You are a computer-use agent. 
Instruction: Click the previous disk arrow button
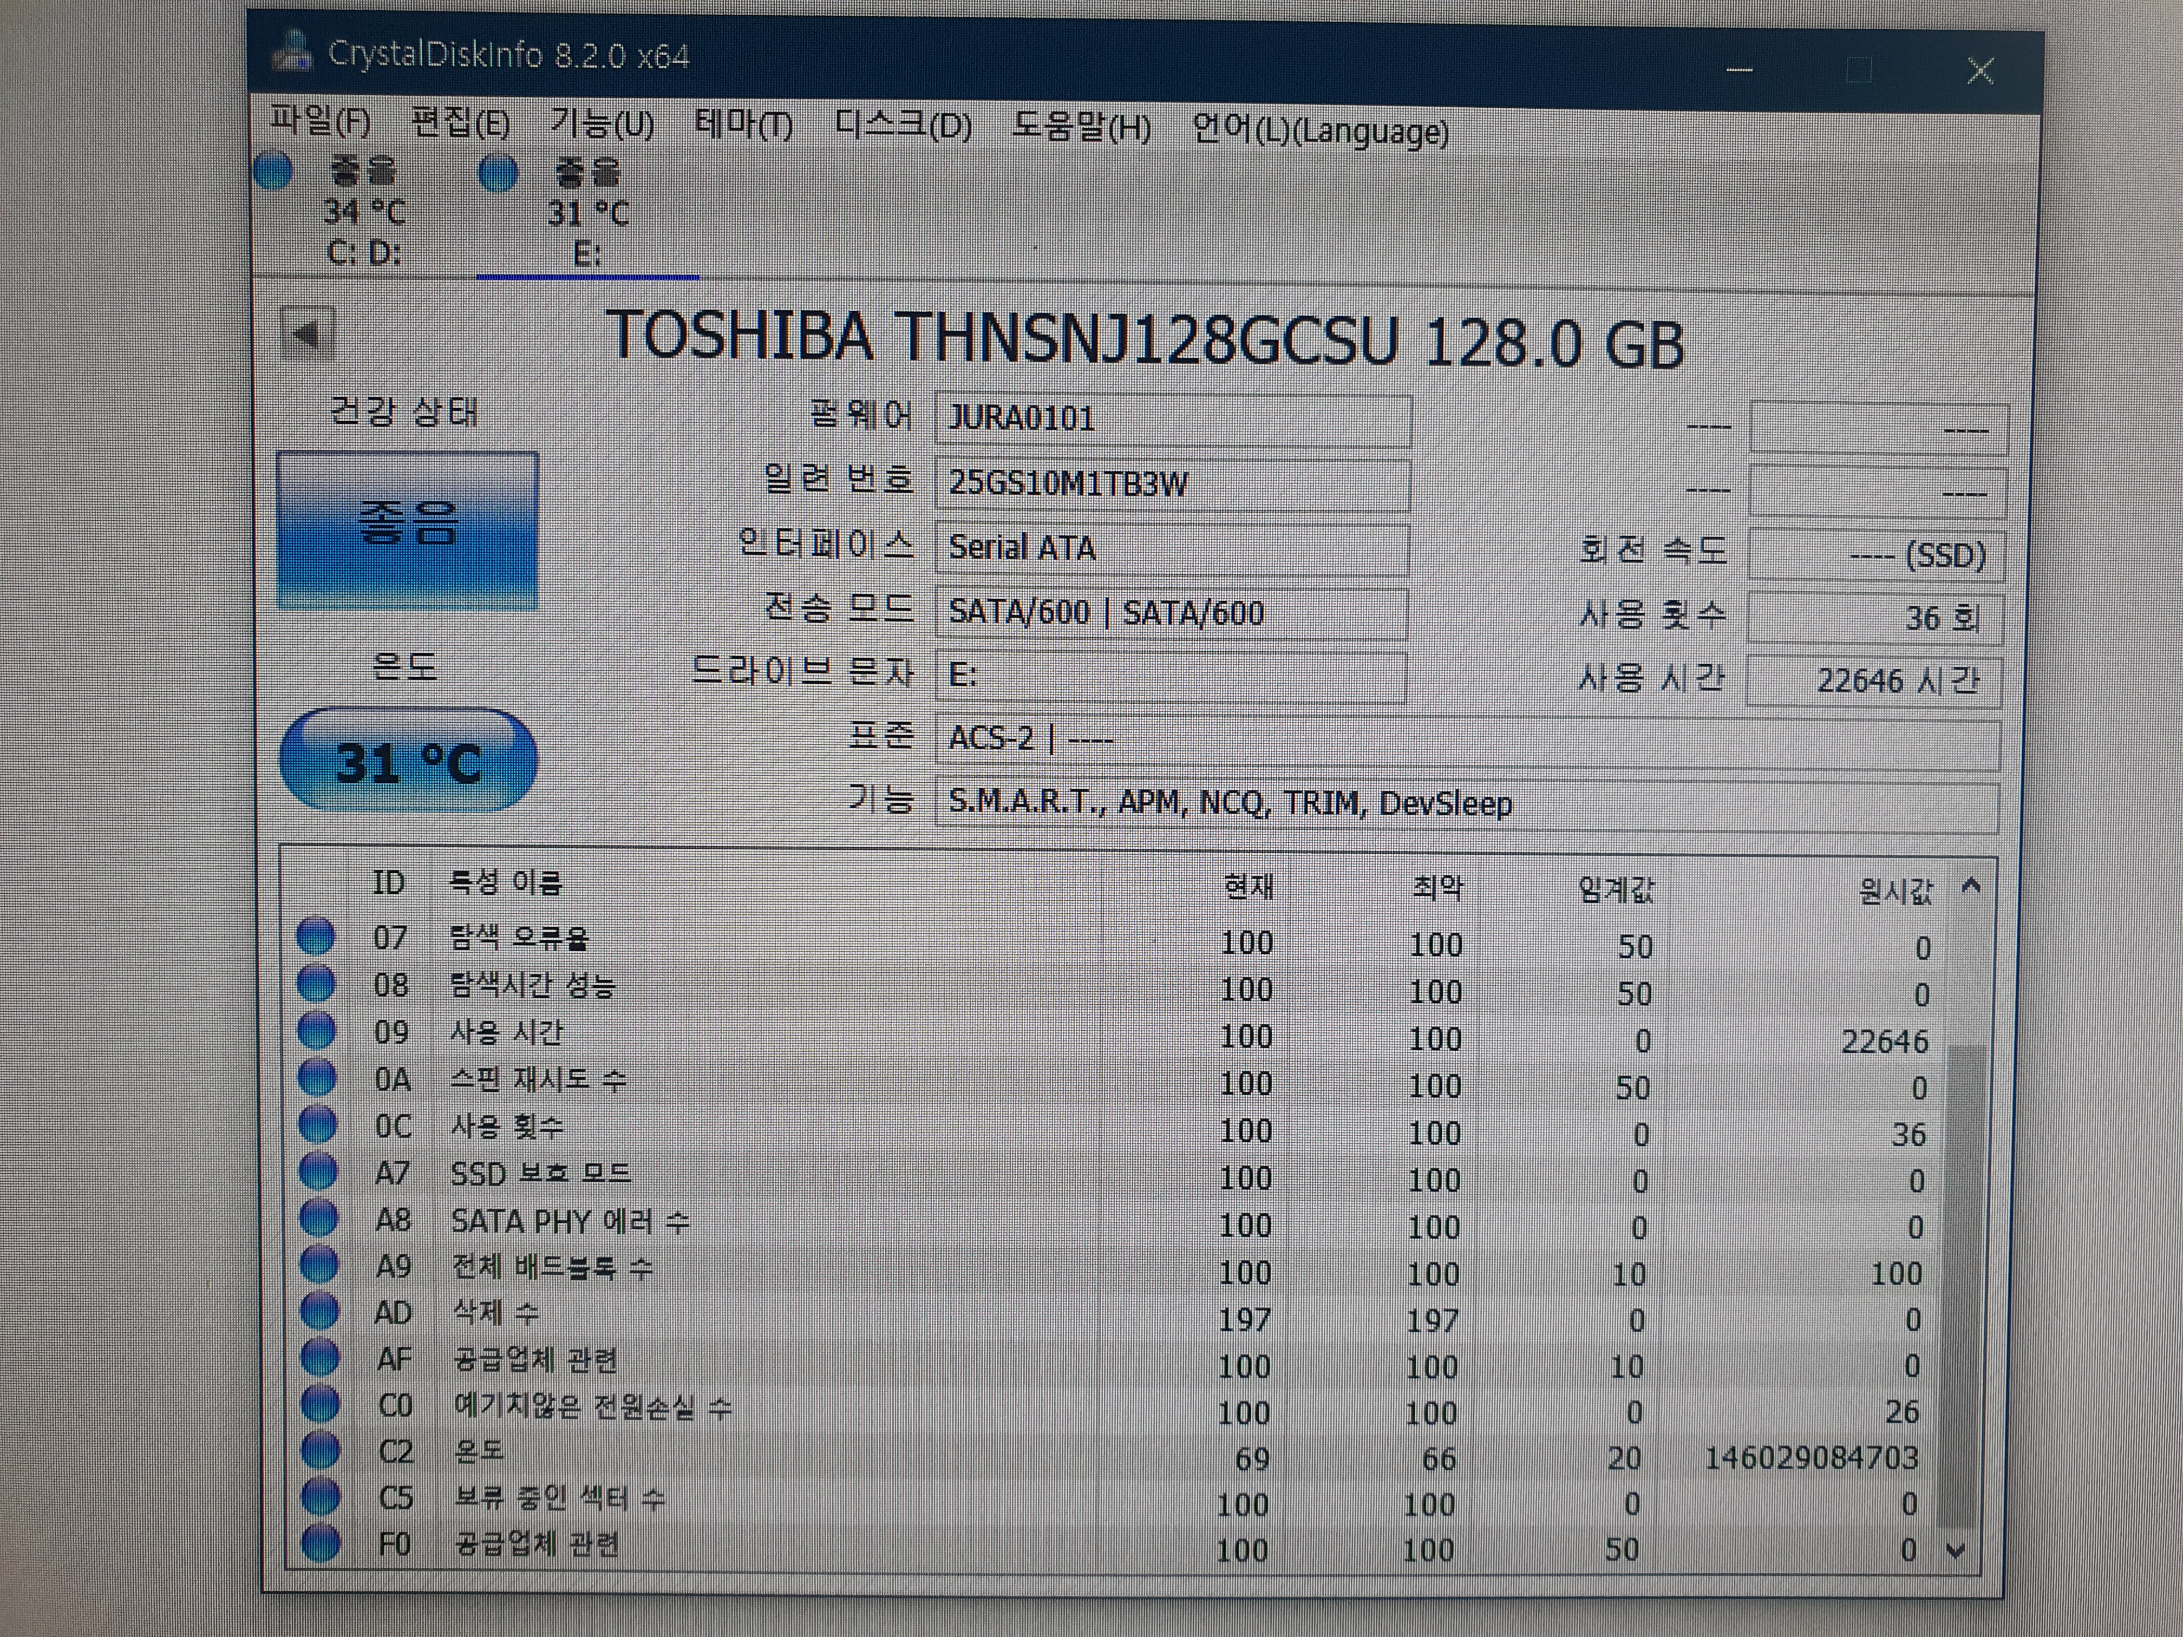tap(308, 335)
